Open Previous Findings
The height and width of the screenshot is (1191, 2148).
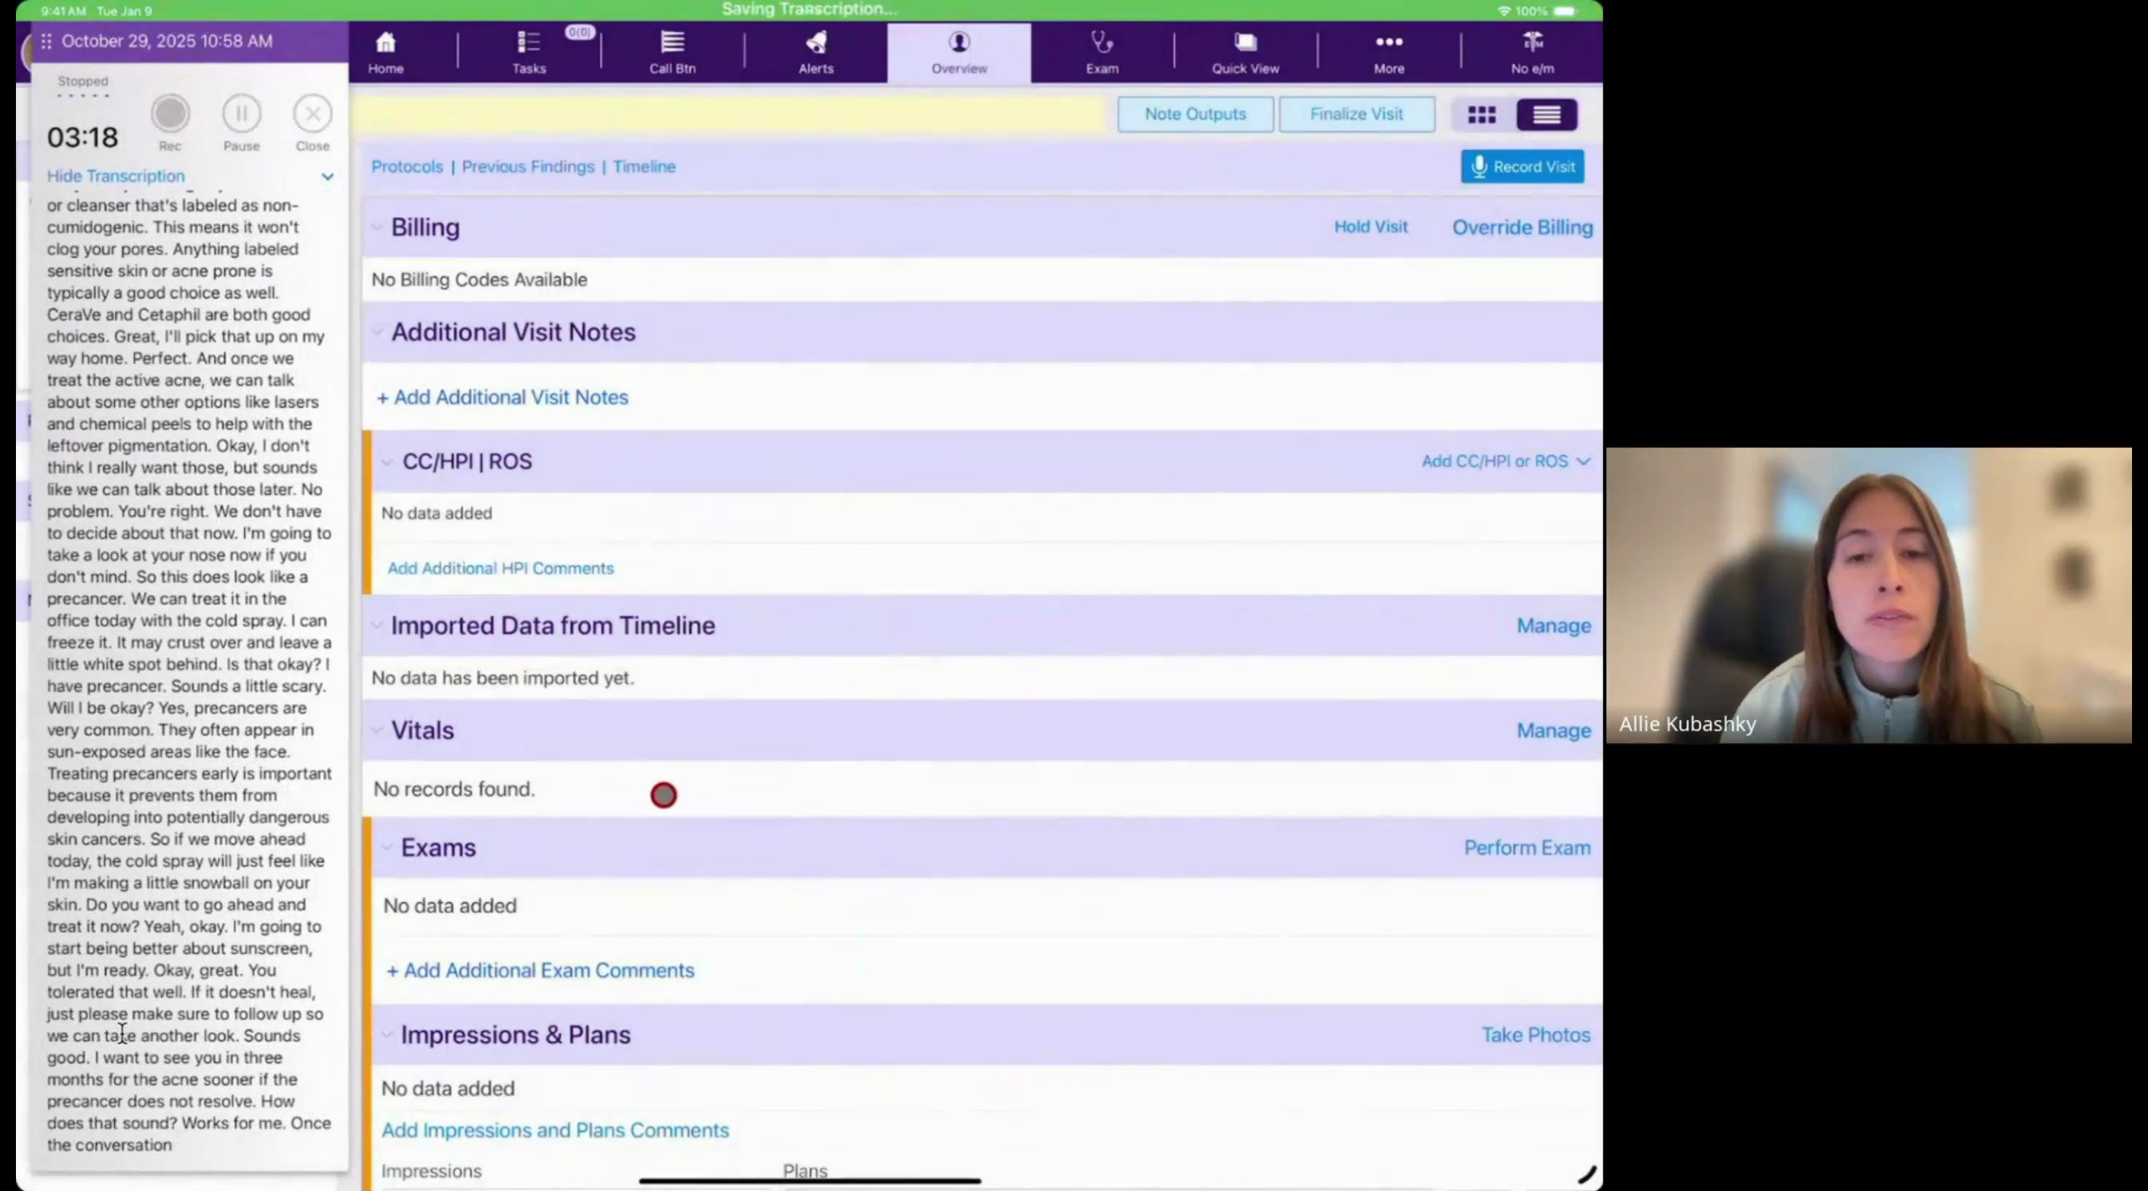[528, 167]
